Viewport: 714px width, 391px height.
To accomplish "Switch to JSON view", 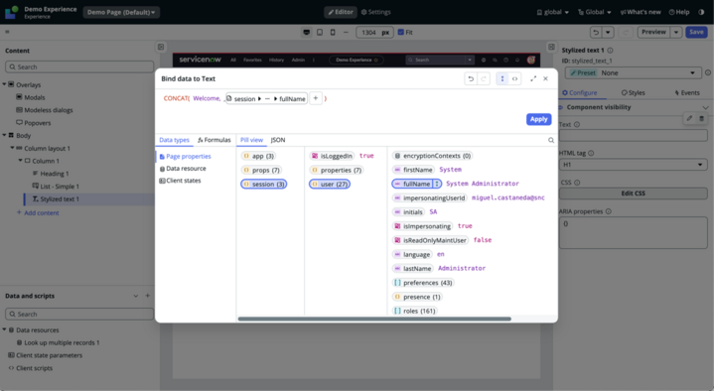I will pos(278,140).
